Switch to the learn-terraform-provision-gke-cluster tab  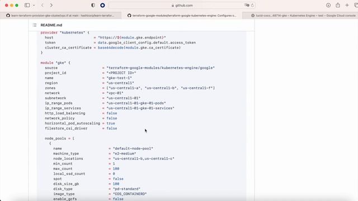point(60,16)
